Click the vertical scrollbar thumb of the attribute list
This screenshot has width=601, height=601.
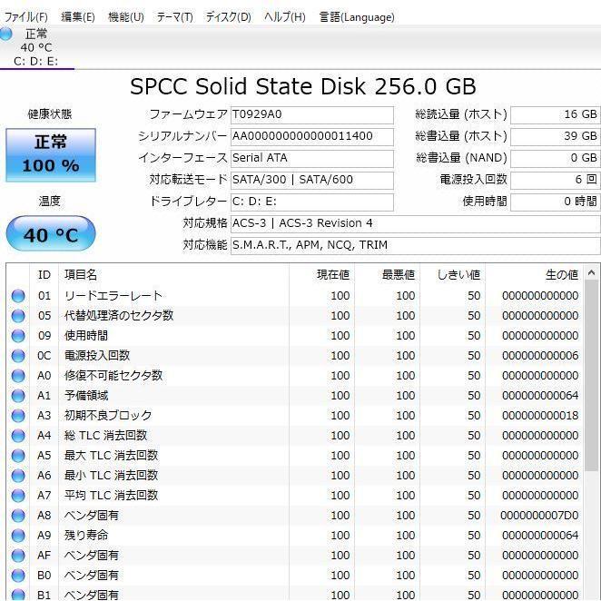[x=591, y=377]
